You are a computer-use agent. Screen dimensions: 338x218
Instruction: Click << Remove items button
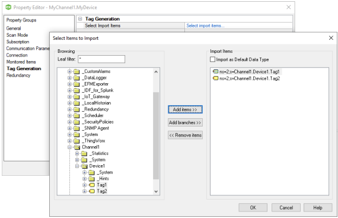coord(185,135)
